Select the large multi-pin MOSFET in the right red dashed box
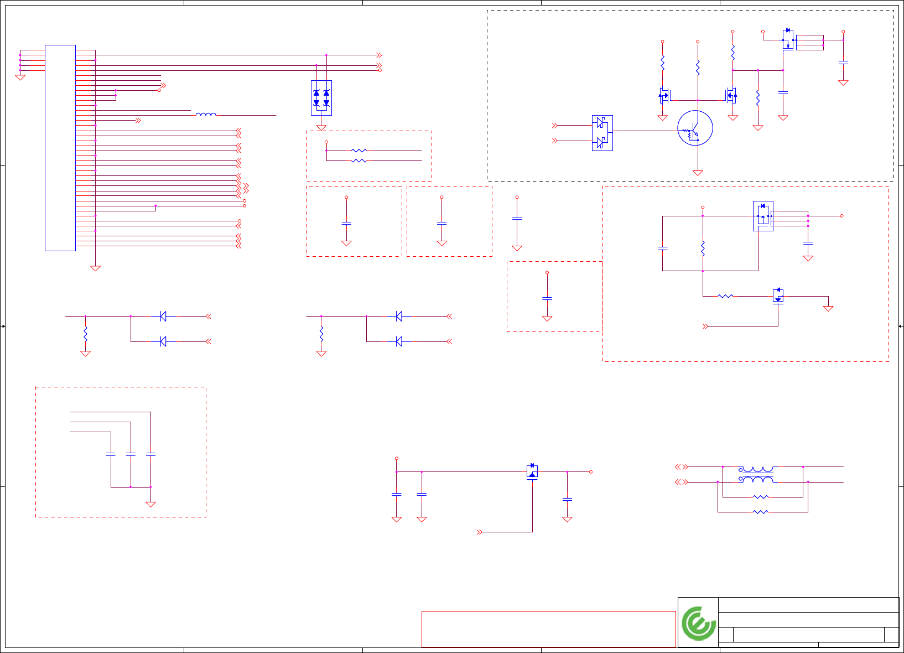 click(763, 216)
